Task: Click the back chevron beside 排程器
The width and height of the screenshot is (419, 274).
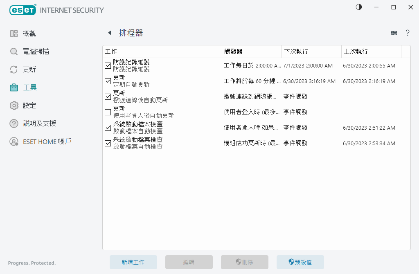Action: click(x=109, y=32)
